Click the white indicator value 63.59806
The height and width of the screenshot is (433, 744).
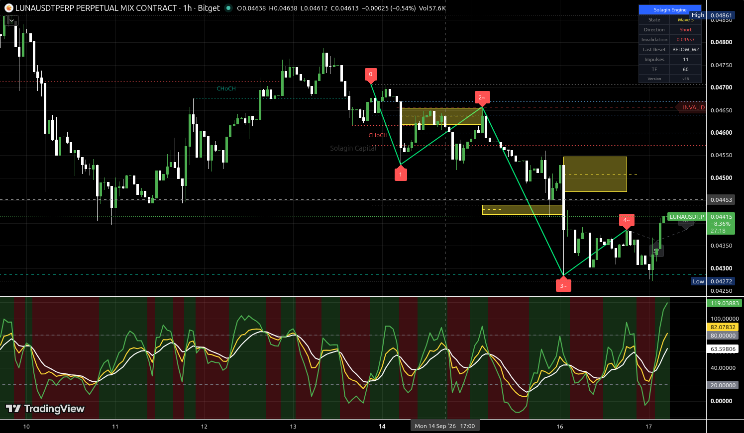pyautogui.click(x=723, y=349)
